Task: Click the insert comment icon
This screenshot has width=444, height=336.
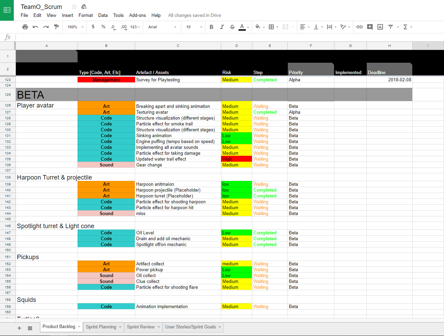Action: point(370,27)
